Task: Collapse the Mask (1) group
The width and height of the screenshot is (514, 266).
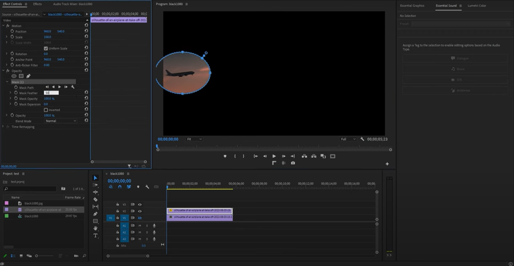Action: point(7,82)
